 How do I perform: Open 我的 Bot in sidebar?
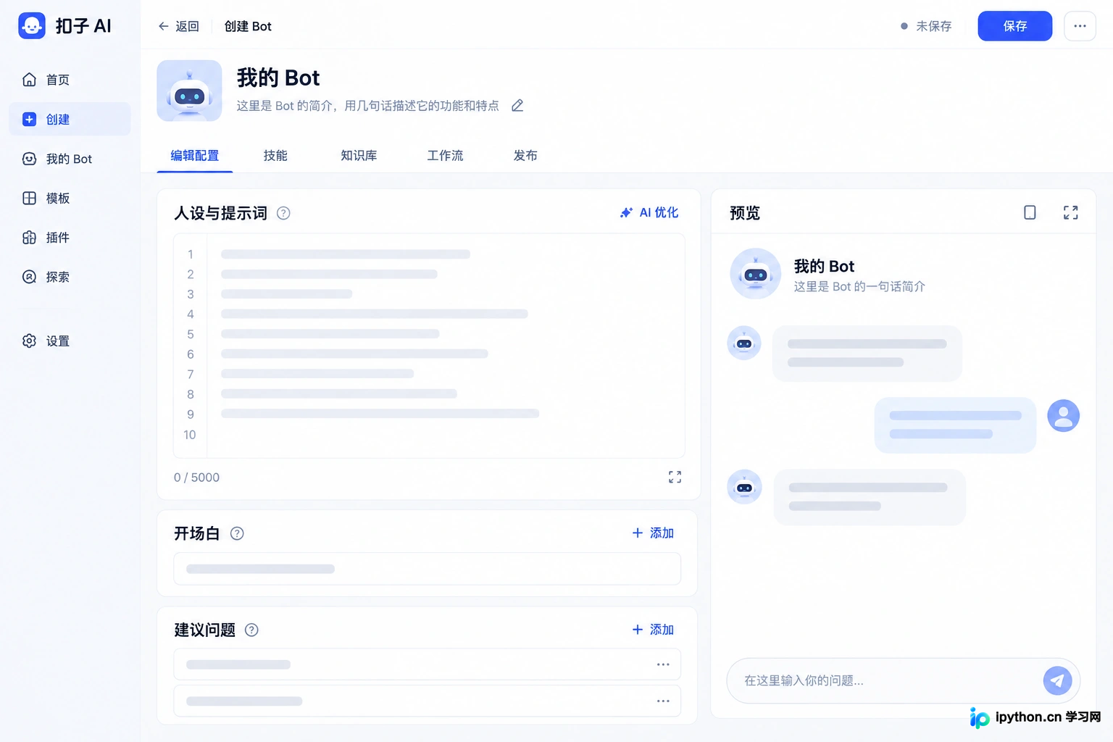click(x=70, y=159)
